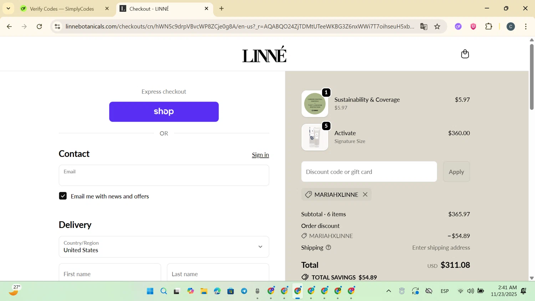Click the Subtotal · 6 items text
Viewport: 535px width, 301px height.
[x=323, y=214]
